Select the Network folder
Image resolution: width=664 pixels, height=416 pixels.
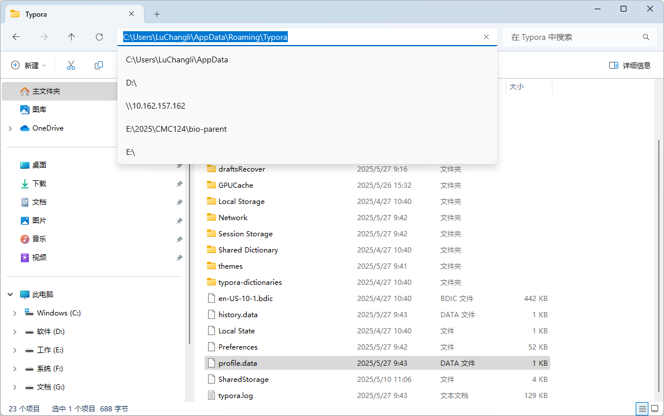point(377,217)
